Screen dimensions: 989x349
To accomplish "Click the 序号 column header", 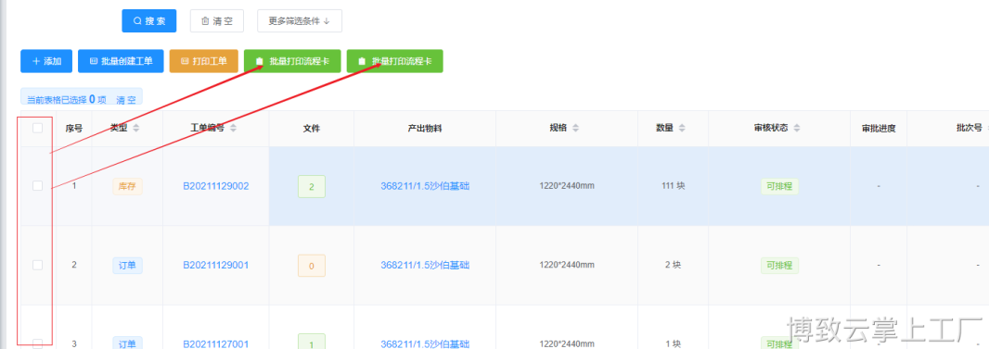I will pyautogui.click(x=74, y=129).
